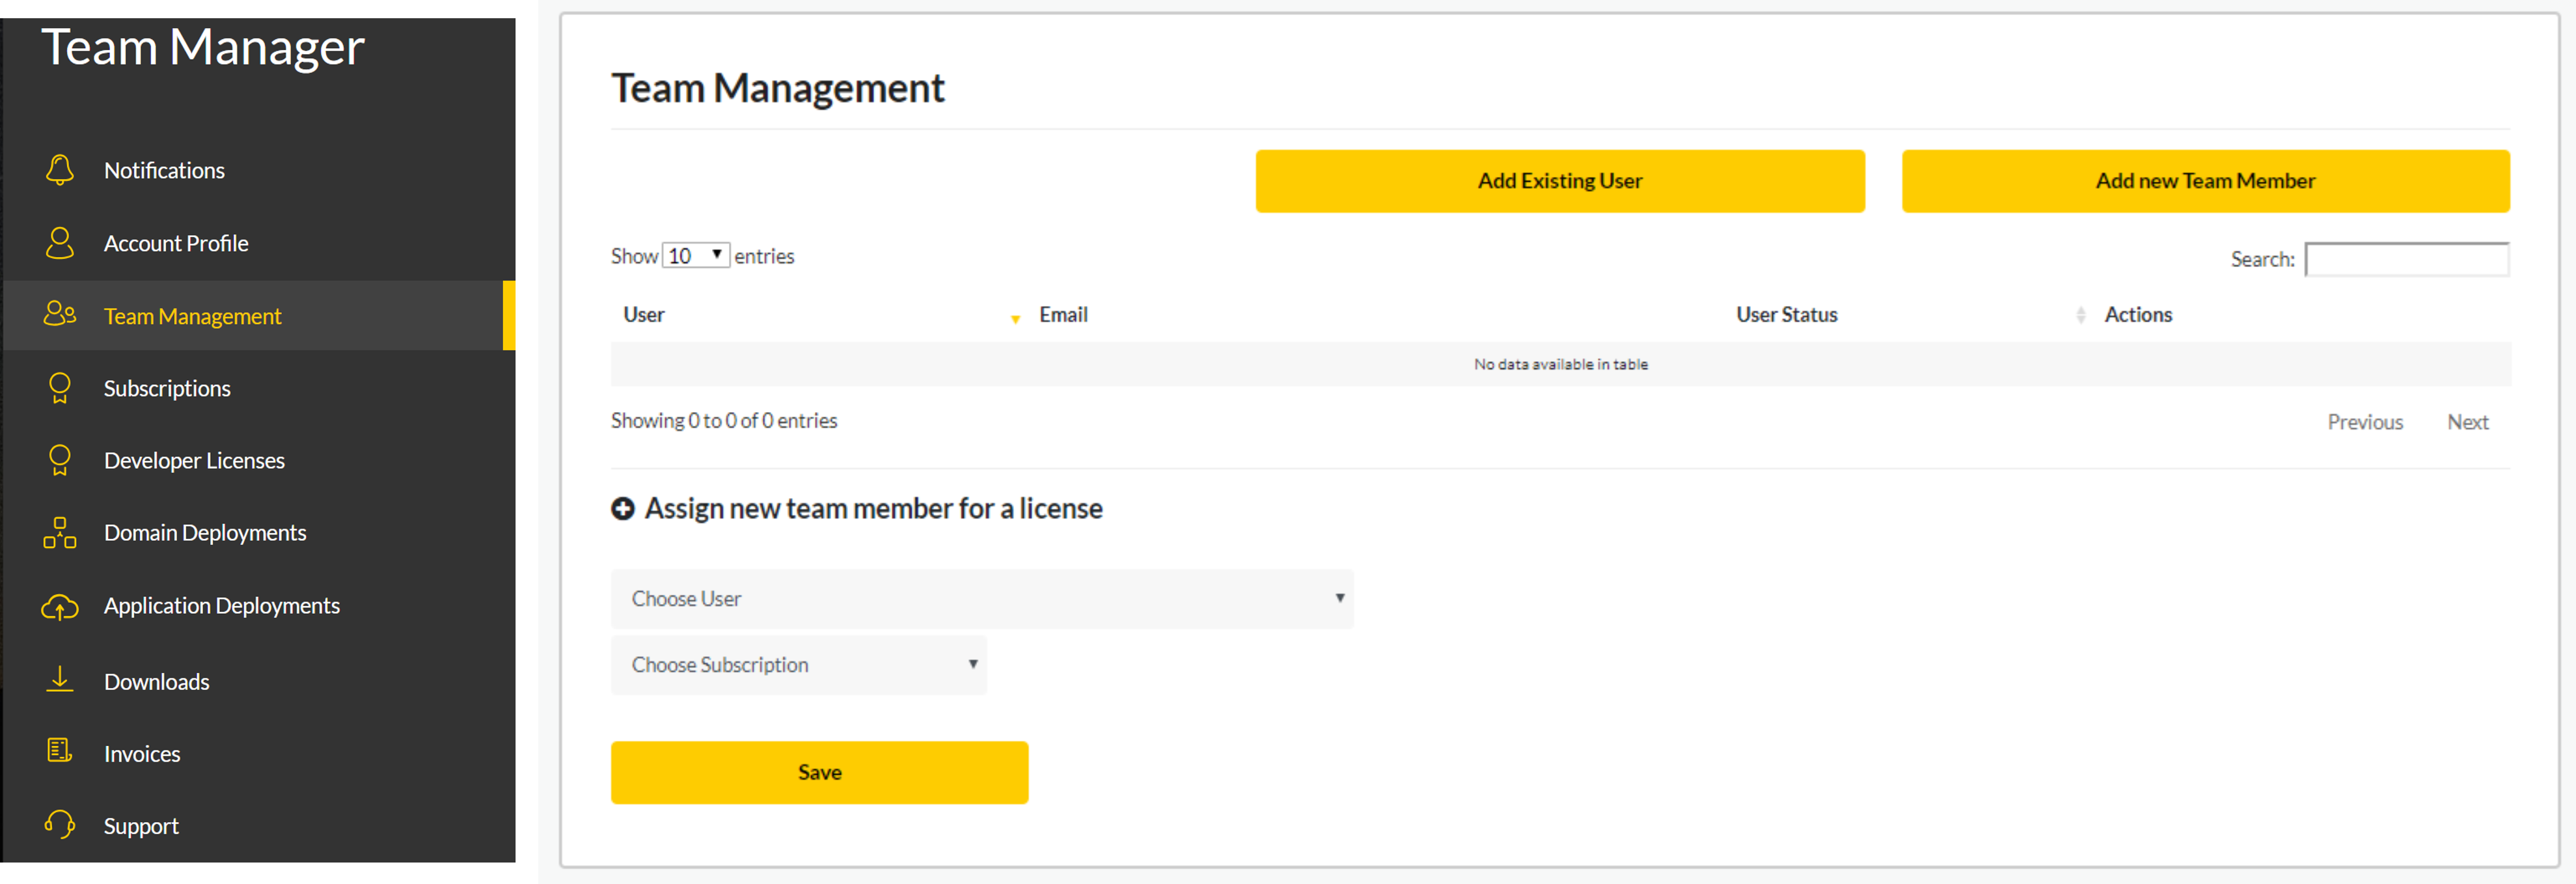View Invoices page

tap(142, 754)
